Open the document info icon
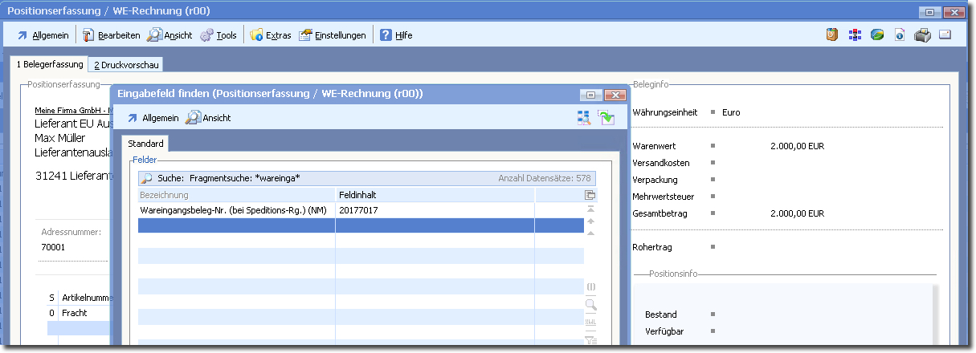The image size is (976, 353). 900,35
